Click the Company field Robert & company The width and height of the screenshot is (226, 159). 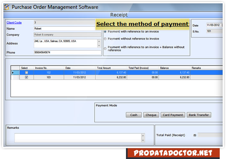coord(67,35)
